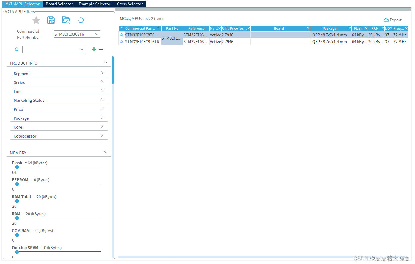The height and width of the screenshot is (264, 415).
Task: Click the magnifier search icon
Action: coord(17,49)
